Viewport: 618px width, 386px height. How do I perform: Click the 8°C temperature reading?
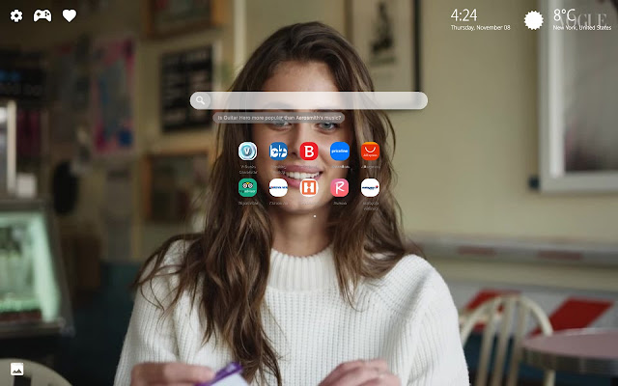(x=564, y=15)
